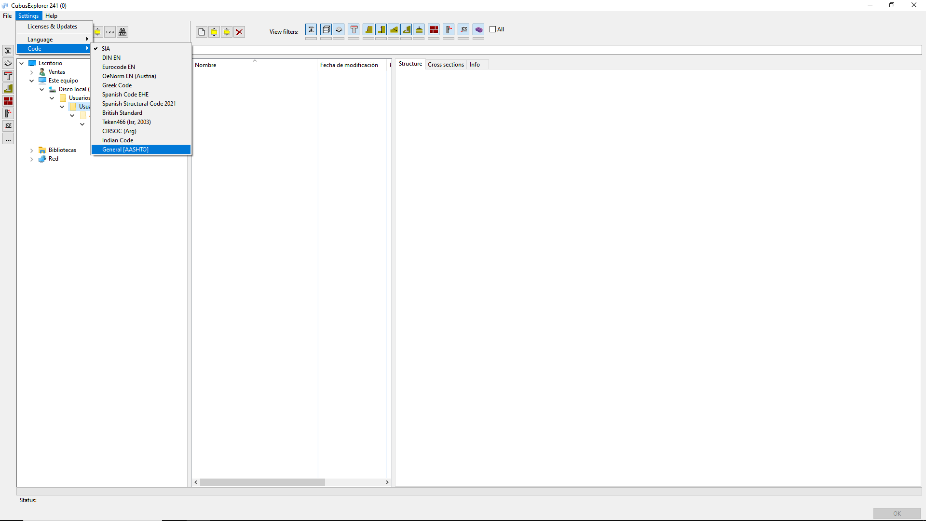Choose Eurocode EN as design code
Screen dimensions: 926x521
[x=119, y=67]
